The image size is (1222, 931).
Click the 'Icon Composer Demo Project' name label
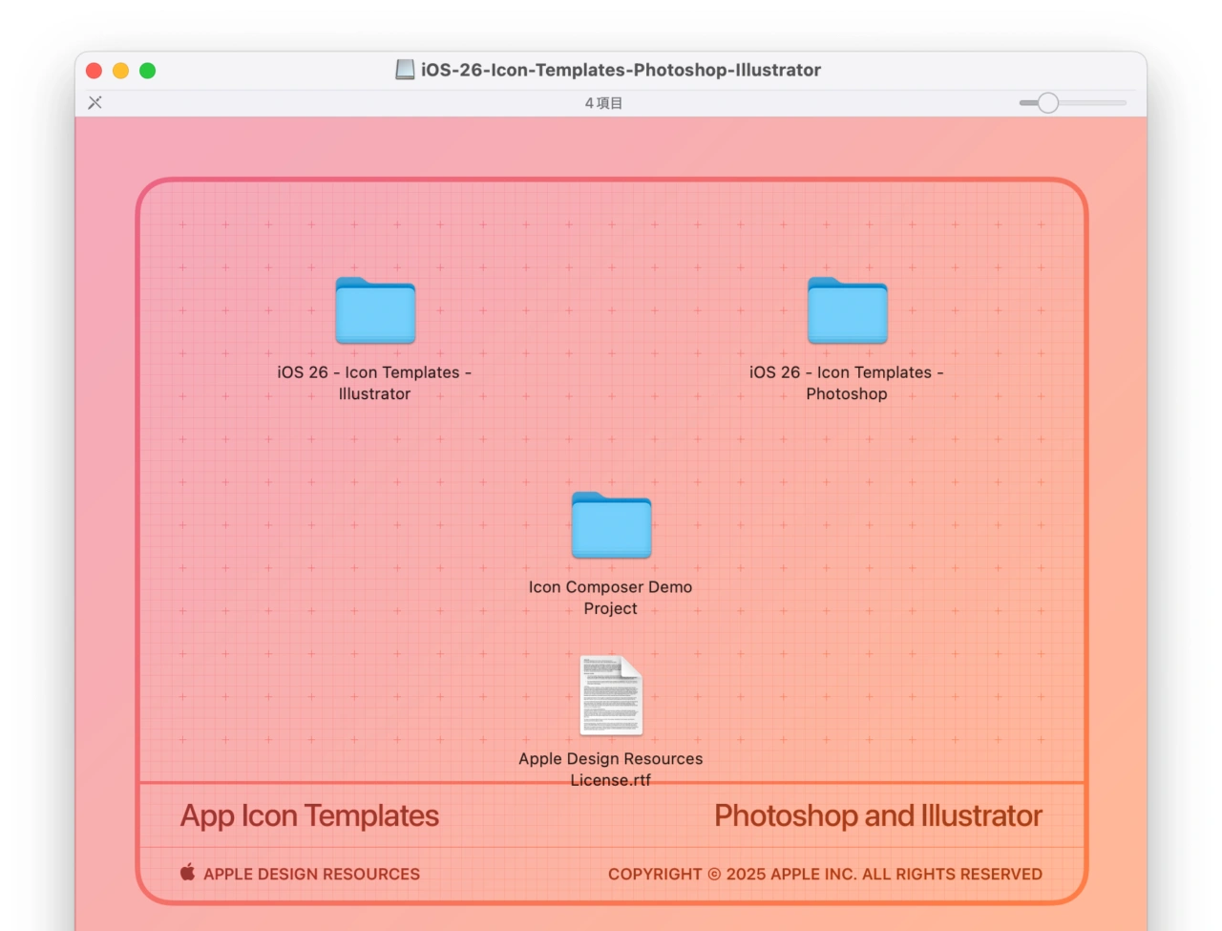pos(611,598)
